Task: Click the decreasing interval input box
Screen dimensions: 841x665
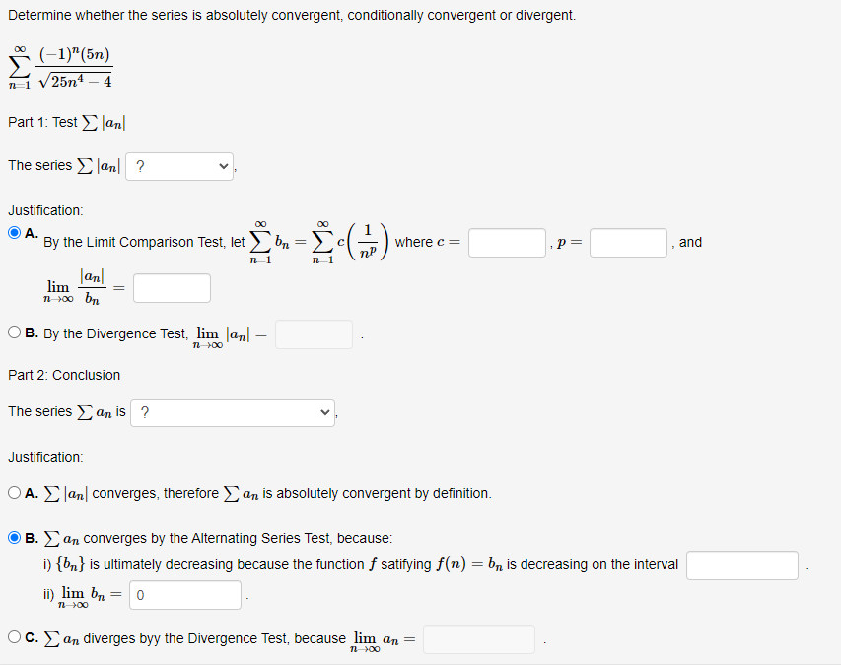Action: 742,564
